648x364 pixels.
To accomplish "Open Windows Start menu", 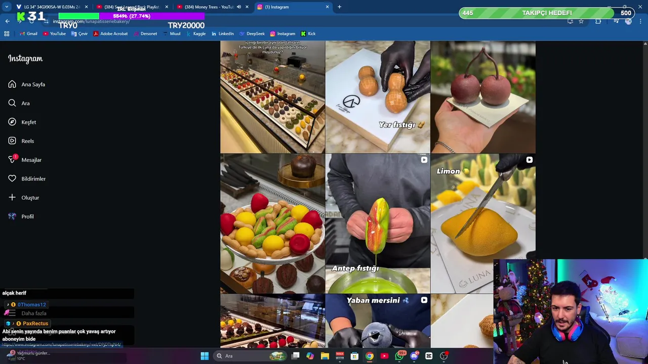I will tap(205, 356).
